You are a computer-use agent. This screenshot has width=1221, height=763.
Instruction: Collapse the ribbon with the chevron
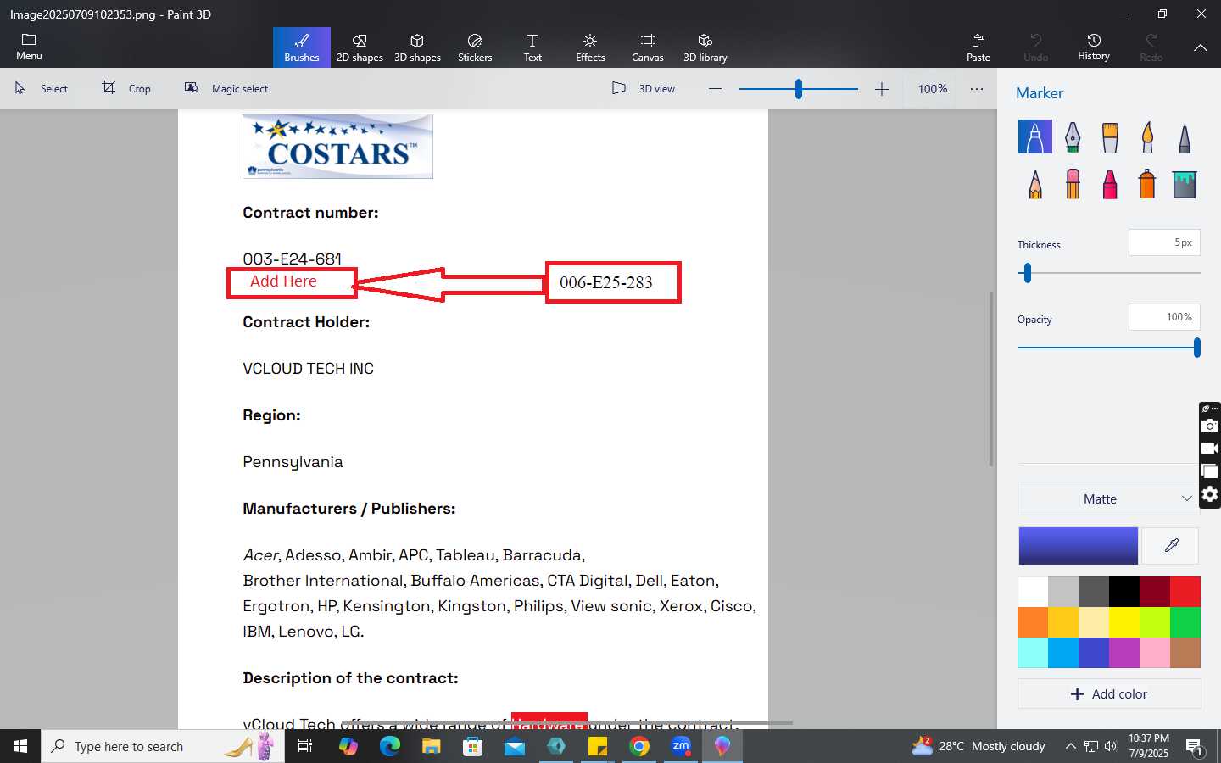(x=1201, y=48)
